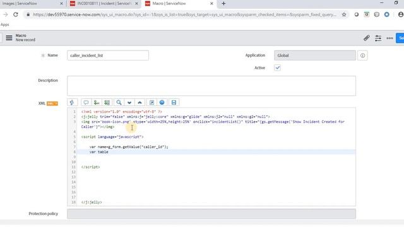Click into the Description text area

211,86
